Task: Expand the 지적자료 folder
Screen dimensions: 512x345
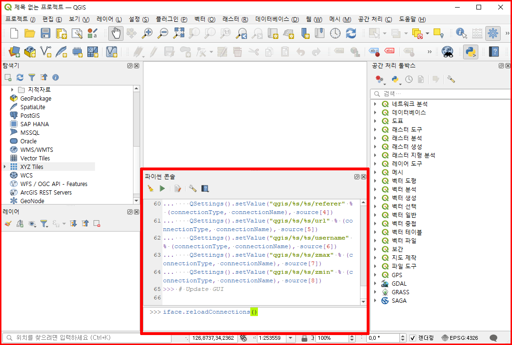Action: 12,90
